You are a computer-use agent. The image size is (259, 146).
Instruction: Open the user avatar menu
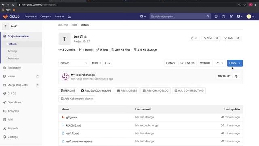pos(250,17)
